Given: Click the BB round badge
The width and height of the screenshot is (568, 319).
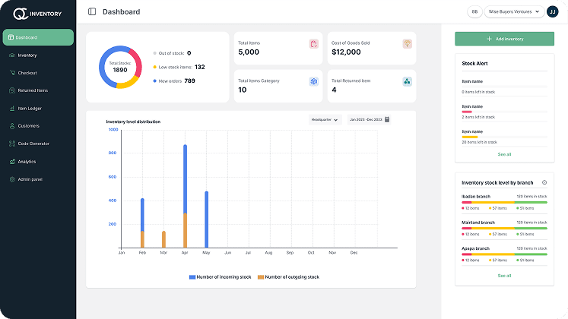Looking at the screenshot, I should 474,11.
